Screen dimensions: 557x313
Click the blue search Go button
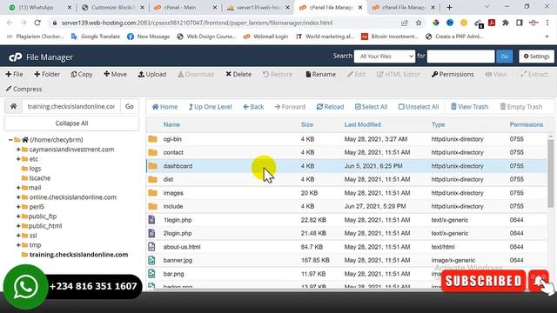point(505,56)
